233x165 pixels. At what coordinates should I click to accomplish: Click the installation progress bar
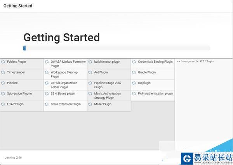[x=116, y=48]
